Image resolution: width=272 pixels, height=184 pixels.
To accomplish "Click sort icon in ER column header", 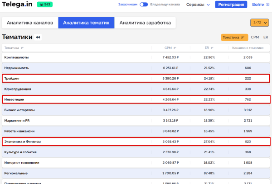I will [213, 47].
